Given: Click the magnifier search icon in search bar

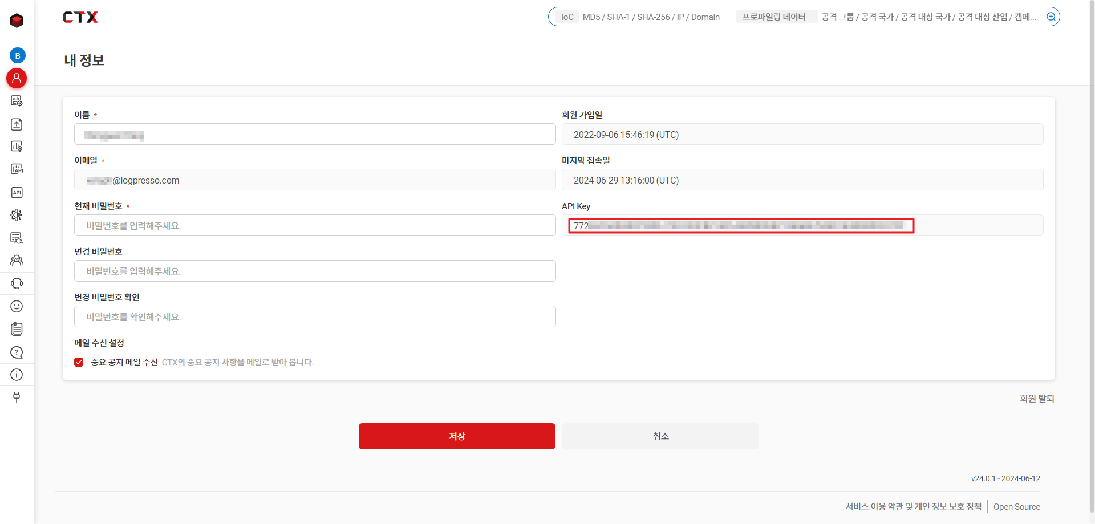Looking at the screenshot, I should (x=1051, y=17).
